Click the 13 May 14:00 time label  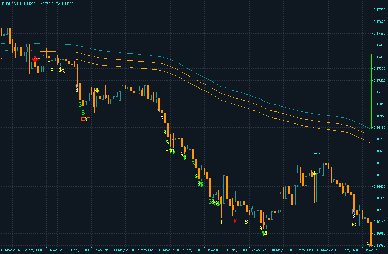(x=101, y=250)
